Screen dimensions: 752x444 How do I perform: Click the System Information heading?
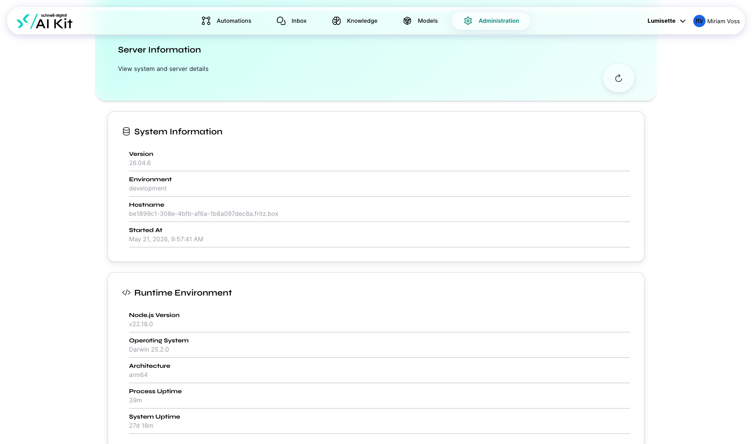(178, 132)
